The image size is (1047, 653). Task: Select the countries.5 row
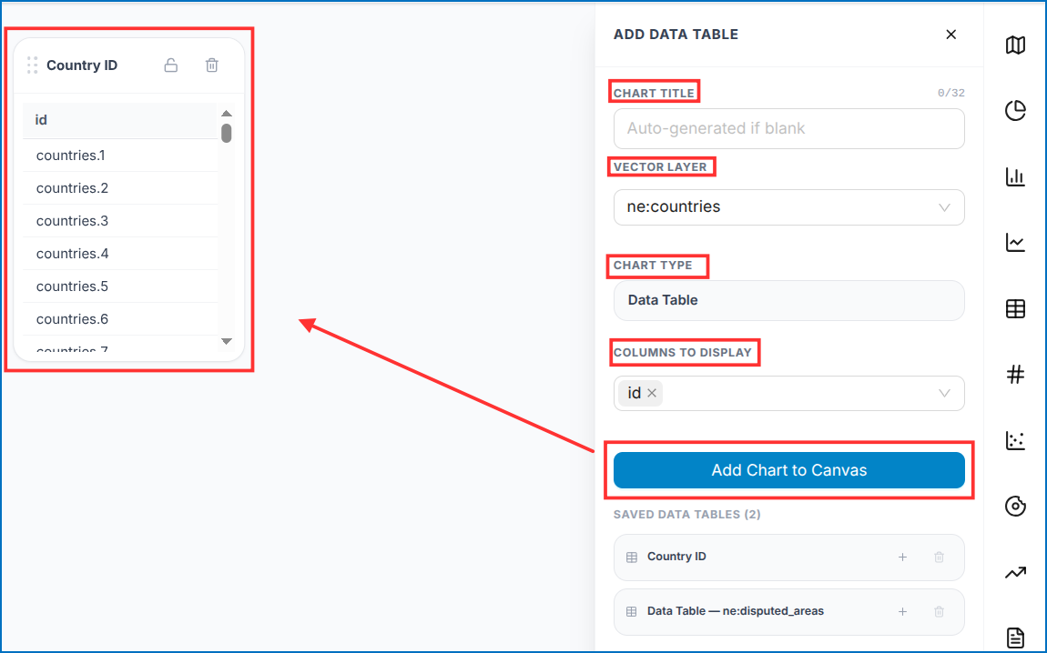pos(120,286)
